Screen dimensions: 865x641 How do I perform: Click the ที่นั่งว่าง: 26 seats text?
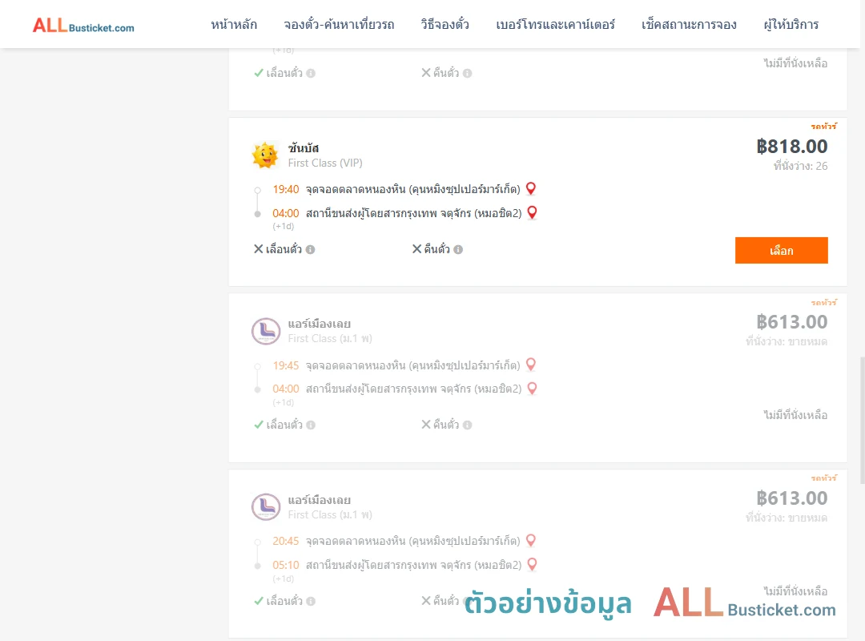pos(800,166)
